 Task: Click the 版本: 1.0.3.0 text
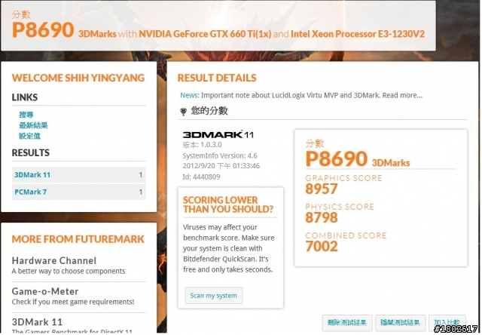pyautogui.click(x=202, y=145)
